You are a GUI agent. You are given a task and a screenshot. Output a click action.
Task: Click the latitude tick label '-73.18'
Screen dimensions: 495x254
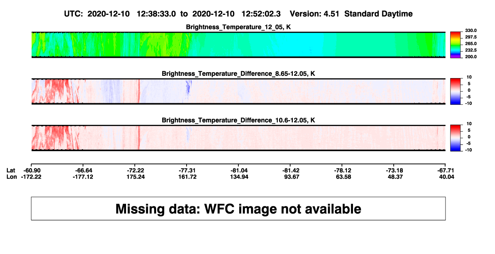(x=394, y=170)
